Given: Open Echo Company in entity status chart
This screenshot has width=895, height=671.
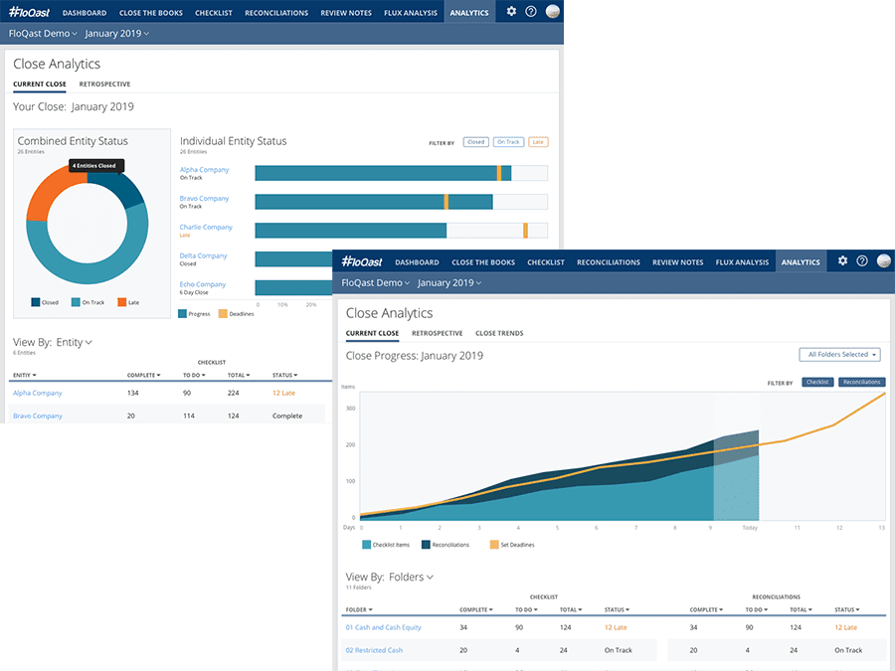Looking at the screenshot, I should (203, 284).
